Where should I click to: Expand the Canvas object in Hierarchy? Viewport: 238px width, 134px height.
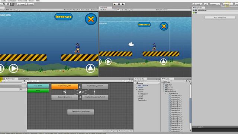[136, 90]
